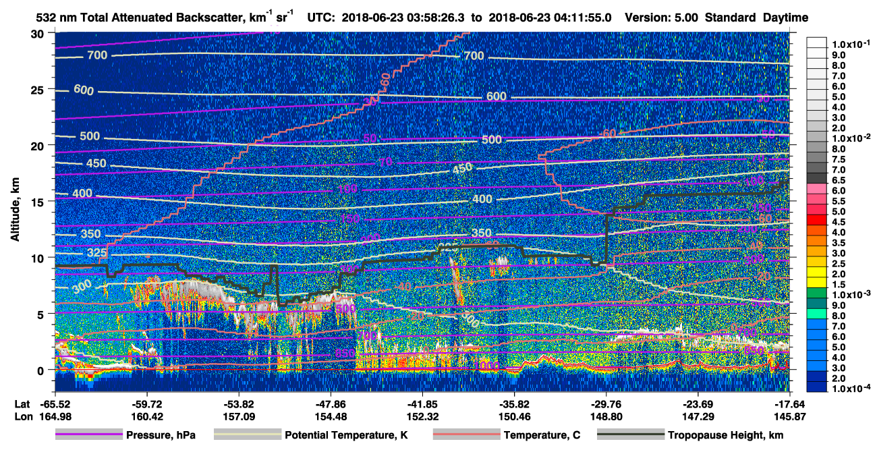877x450 pixels.
Task: Select latitude value -41.85
Action: tap(422, 403)
